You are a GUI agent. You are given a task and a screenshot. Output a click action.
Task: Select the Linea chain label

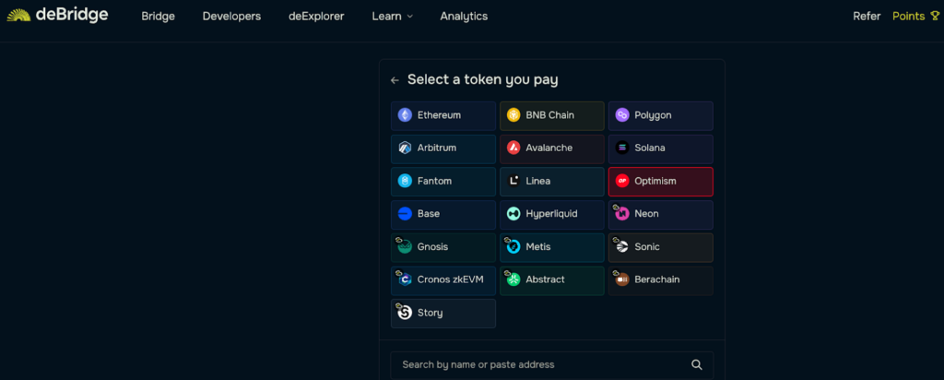pos(538,182)
